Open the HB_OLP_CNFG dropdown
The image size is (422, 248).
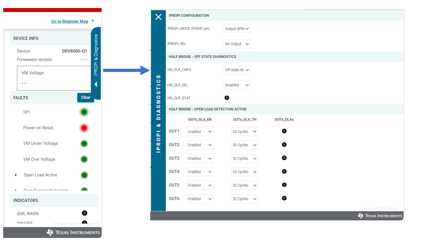237,70
